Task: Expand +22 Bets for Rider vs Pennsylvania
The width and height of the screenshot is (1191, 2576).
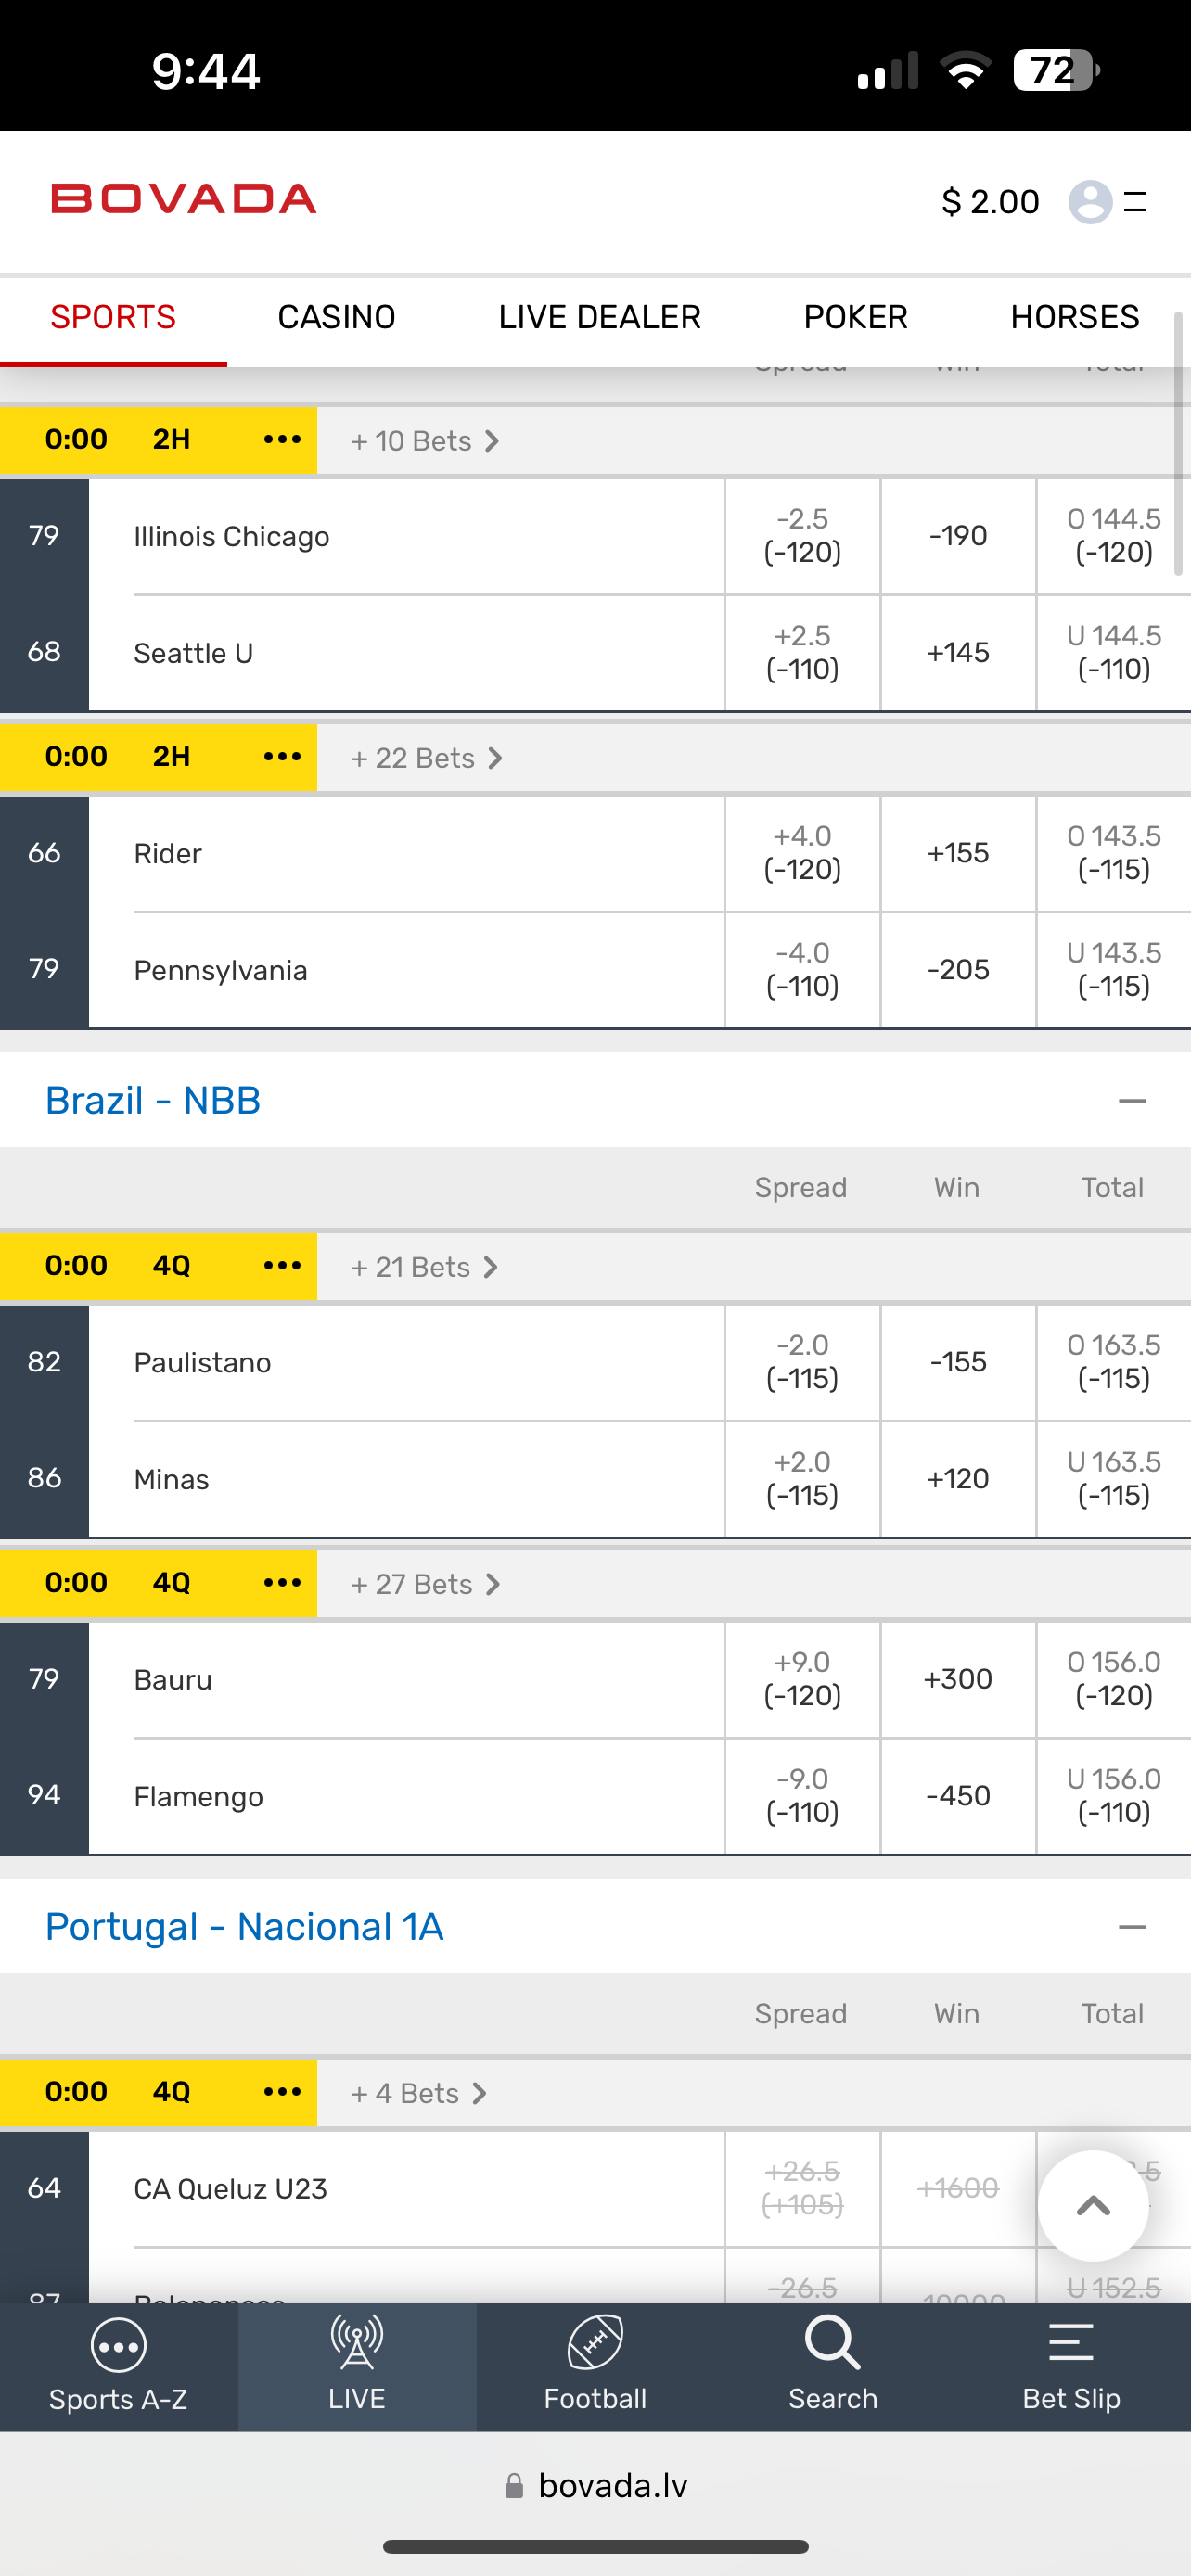Action: point(426,758)
